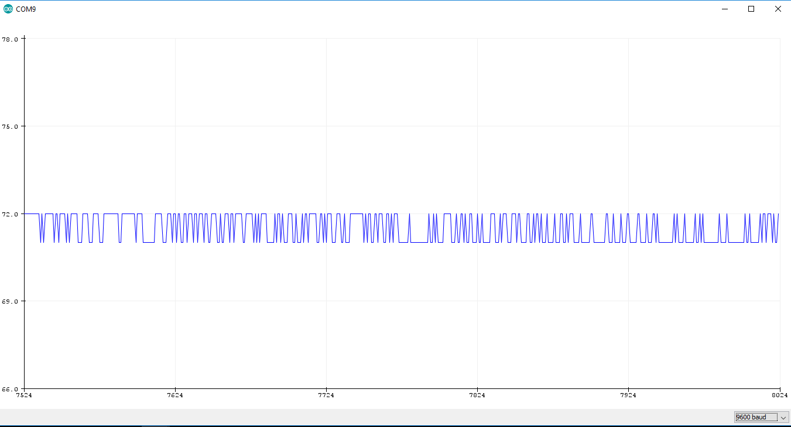
Task: Maximize the Serial Plotter window
Action: [751, 9]
